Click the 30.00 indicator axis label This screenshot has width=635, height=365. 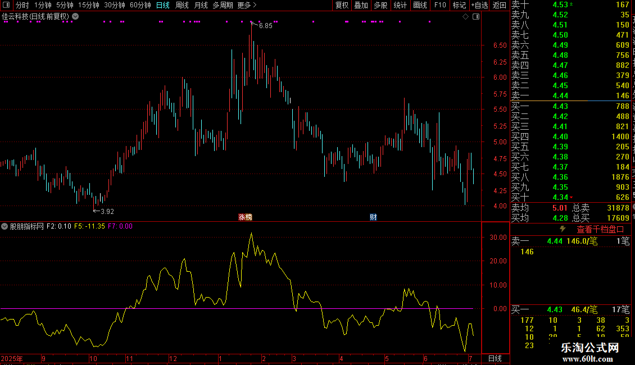pos(498,238)
